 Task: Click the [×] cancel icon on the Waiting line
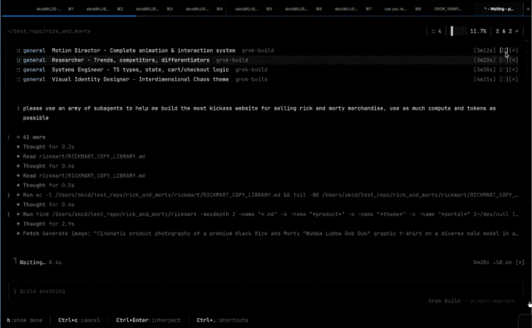520,262
